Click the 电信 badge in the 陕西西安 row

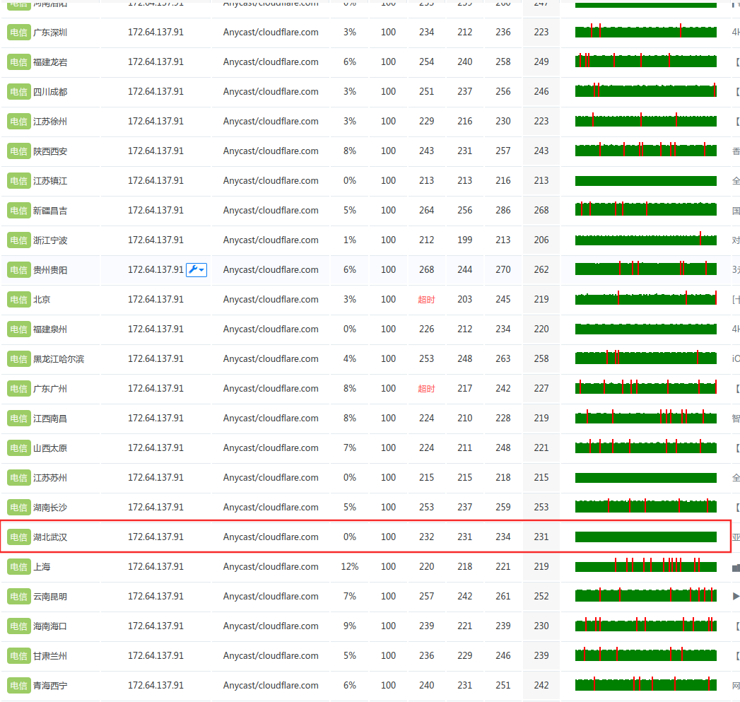[x=18, y=151]
